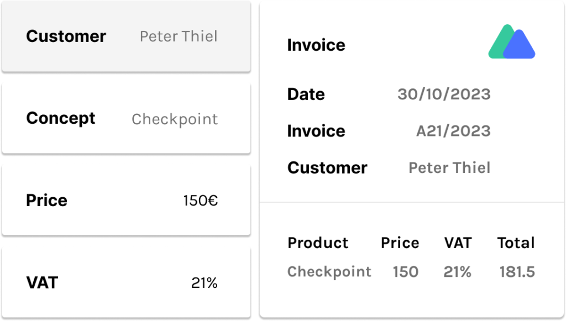Click the Peter Thiel customer field value
The width and height of the screenshot is (566, 321).
point(179,36)
